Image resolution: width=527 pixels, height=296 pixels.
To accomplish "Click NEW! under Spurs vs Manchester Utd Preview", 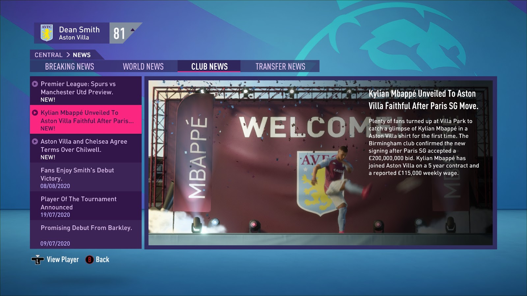I will point(48,100).
